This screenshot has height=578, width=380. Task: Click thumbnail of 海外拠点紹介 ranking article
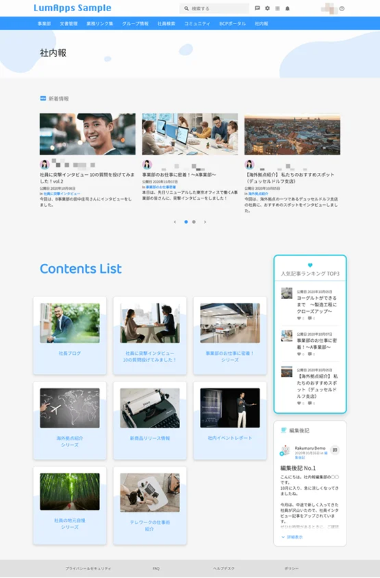287,372
